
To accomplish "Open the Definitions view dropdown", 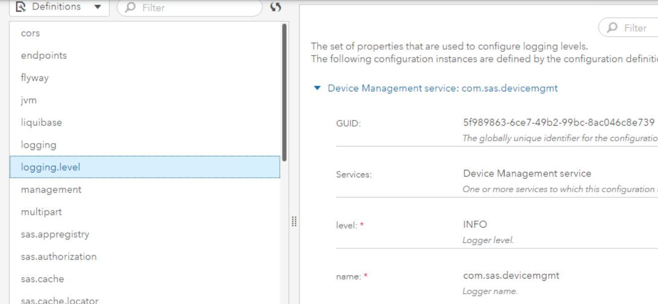I will pyautogui.click(x=59, y=7).
